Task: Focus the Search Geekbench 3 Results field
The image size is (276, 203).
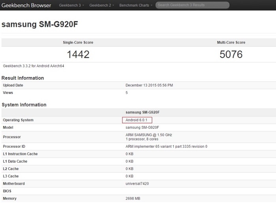Action: [192, 5]
